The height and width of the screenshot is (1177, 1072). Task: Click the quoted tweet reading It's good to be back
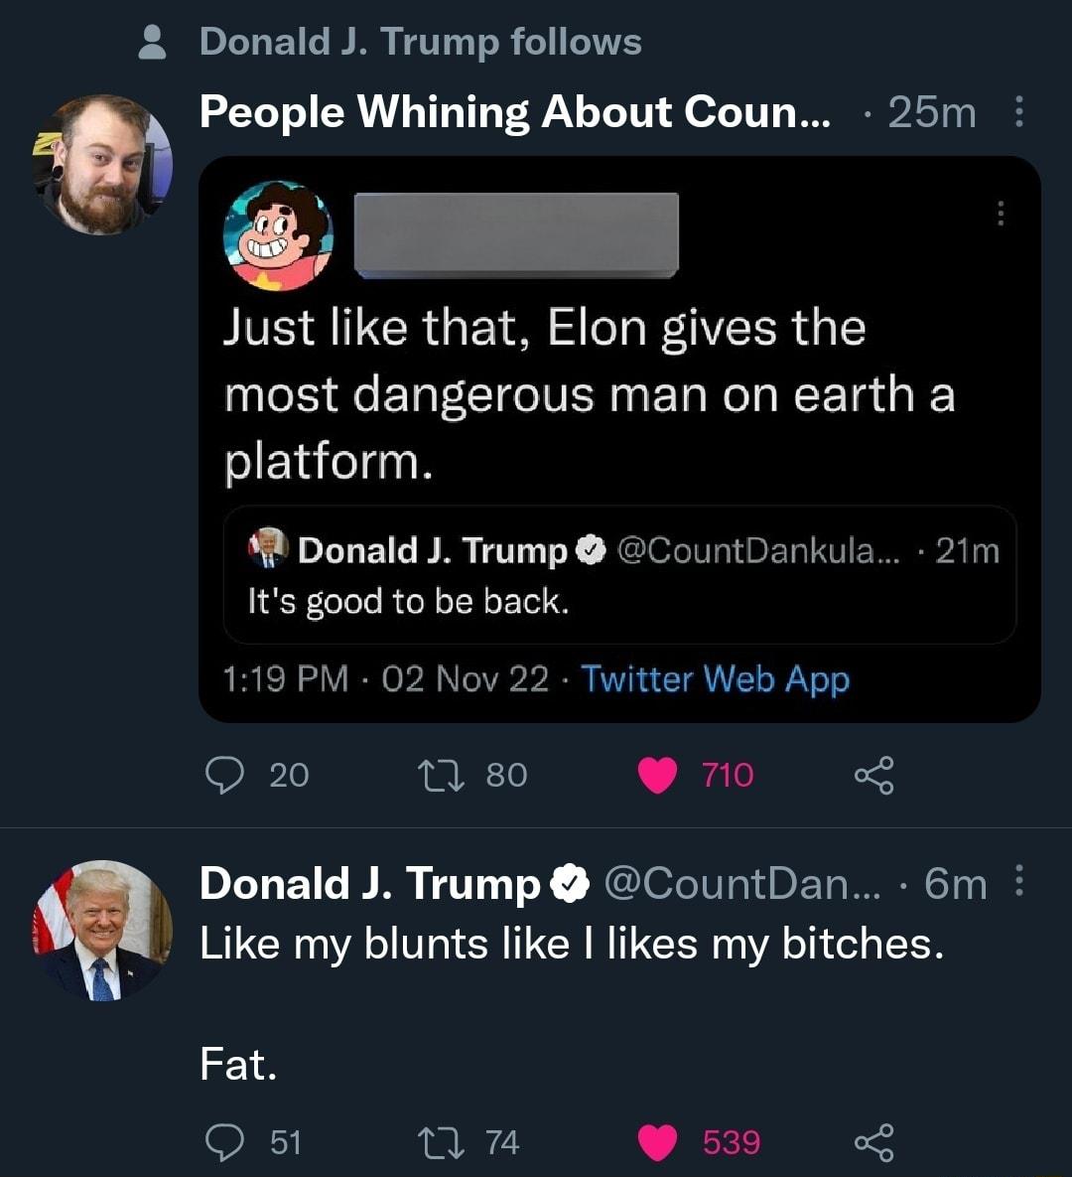(x=615, y=576)
